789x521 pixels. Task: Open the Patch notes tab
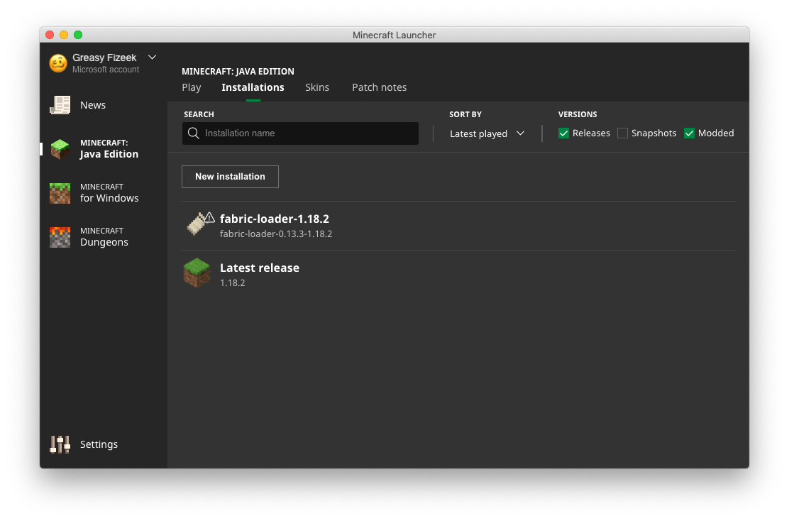[x=379, y=87]
